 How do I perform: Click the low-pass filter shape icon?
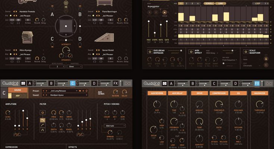coord(42,120)
